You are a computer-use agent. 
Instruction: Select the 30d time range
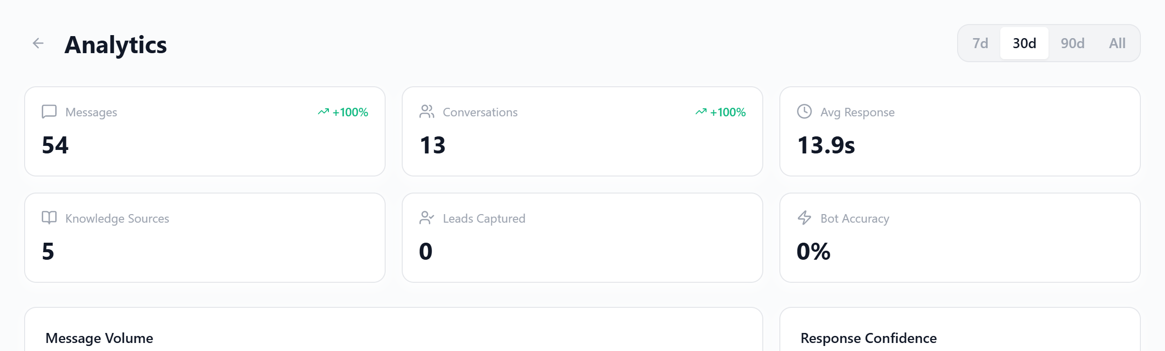click(1024, 44)
